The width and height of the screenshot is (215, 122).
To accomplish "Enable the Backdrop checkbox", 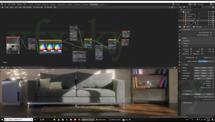I will click(45, 7).
